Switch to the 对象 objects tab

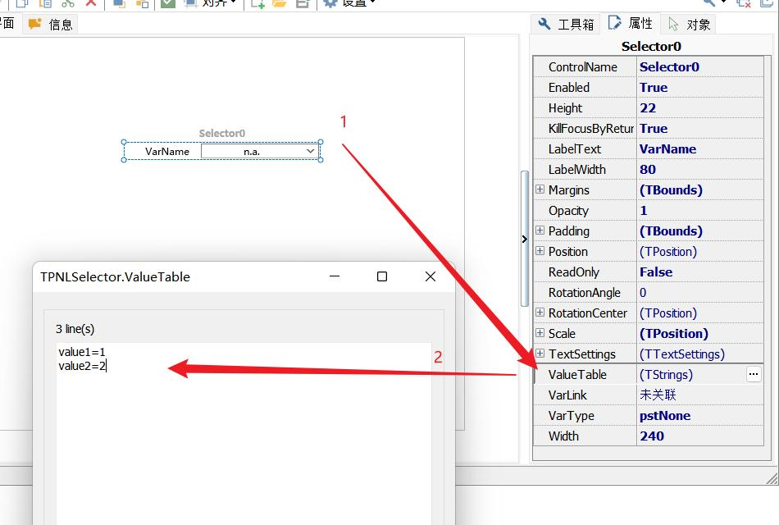(x=690, y=24)
